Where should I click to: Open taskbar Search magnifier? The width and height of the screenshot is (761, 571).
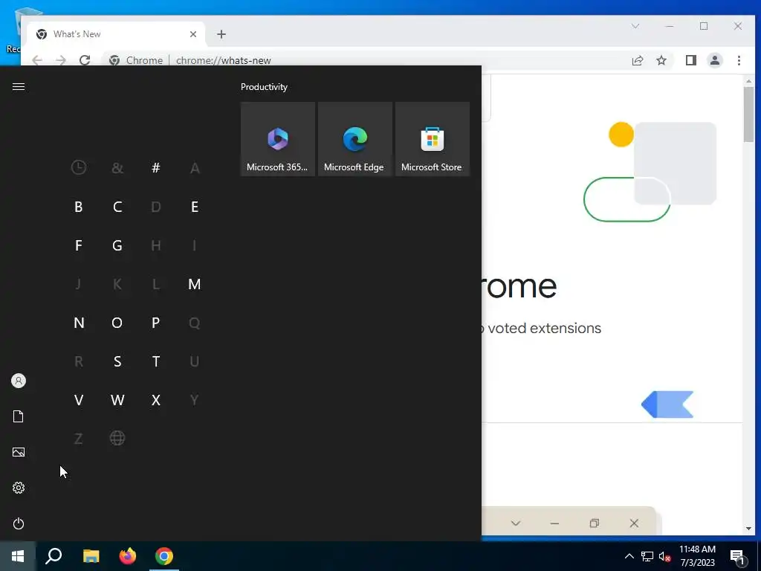[54, 556]
